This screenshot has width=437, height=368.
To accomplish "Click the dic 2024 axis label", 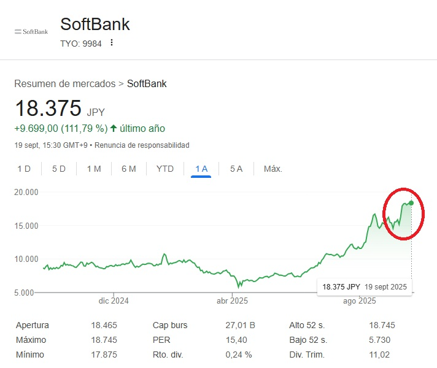I will pyautogui.click(x=114, y=301).
